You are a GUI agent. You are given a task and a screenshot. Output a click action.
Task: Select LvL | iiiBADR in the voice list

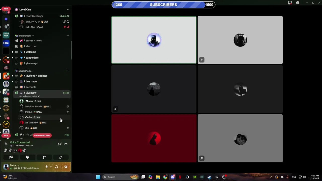(x=44, y=123)
